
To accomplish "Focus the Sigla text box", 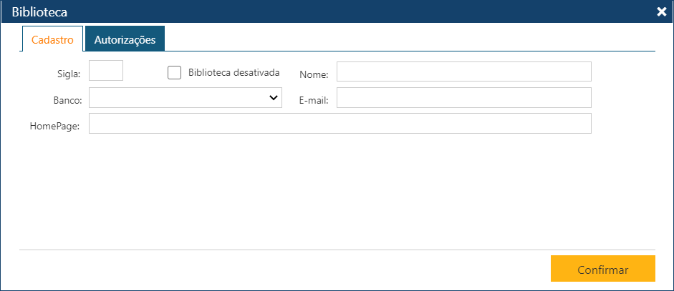I will [x=106, y=71].
